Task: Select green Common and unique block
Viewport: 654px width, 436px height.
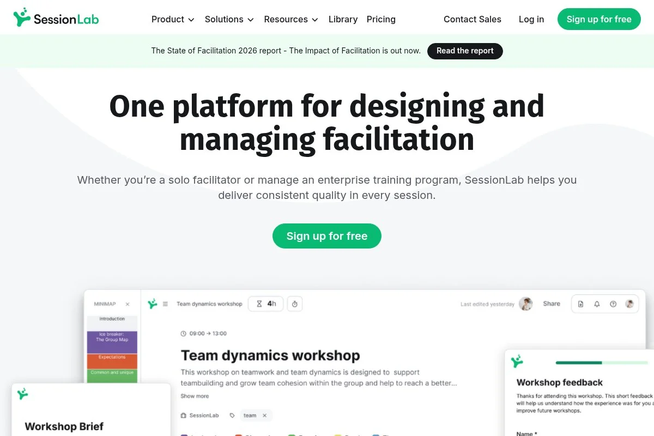Action: pyautogui.click(x=112, y=376)
